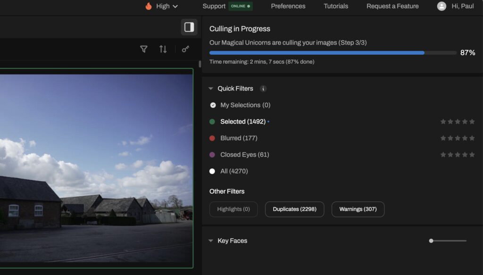
Task: Collapse the Quick Filters section
Action: (210, 88)
